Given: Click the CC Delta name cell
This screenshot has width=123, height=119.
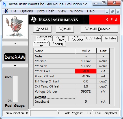Looking at the screenshot, I should (55, 66).
